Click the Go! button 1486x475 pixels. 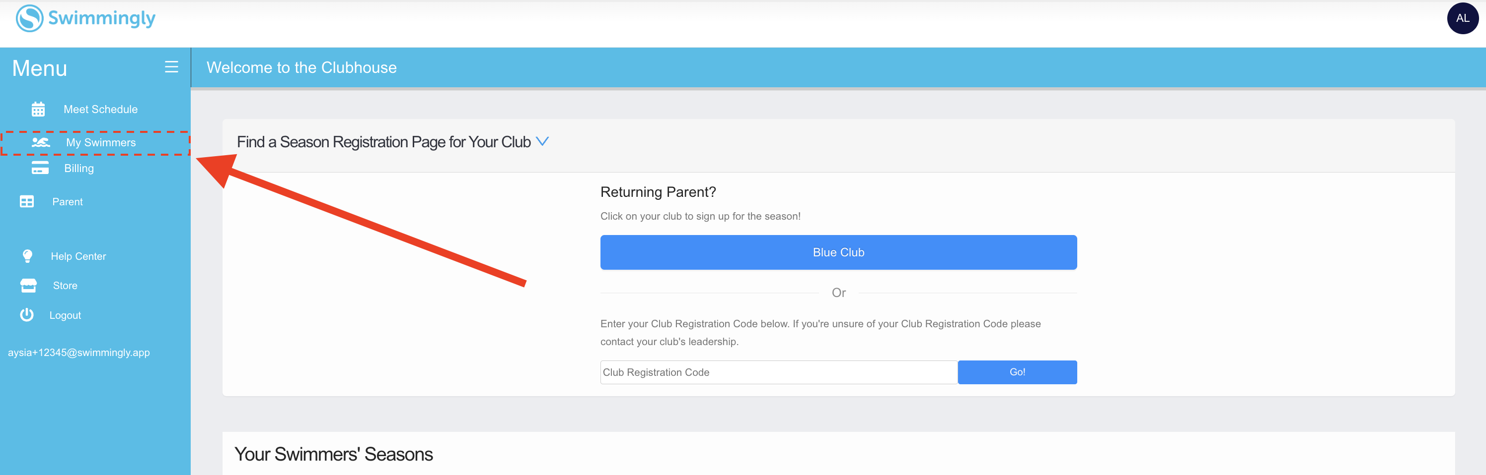pyautogui.click(x=1017, y=372)
